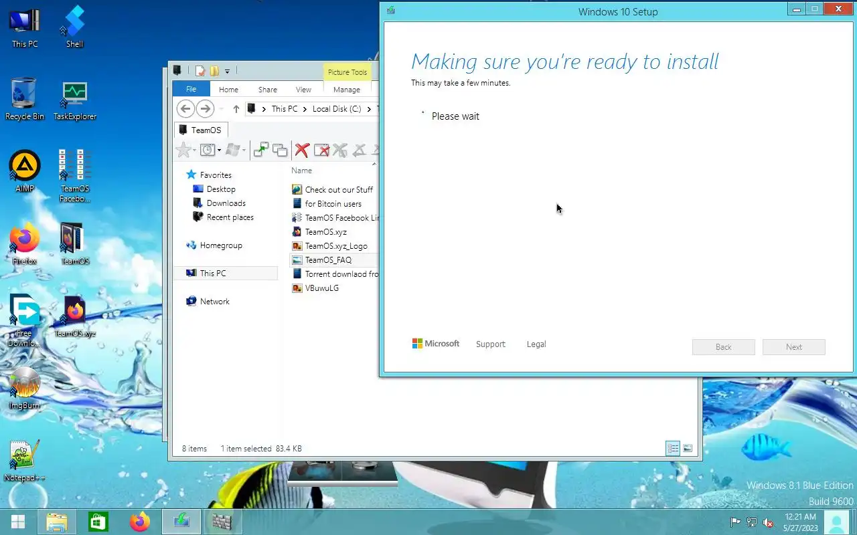Click the Support link in Setup
The height and width of the screenshot is (535, 857).
[x=490, y=344]
